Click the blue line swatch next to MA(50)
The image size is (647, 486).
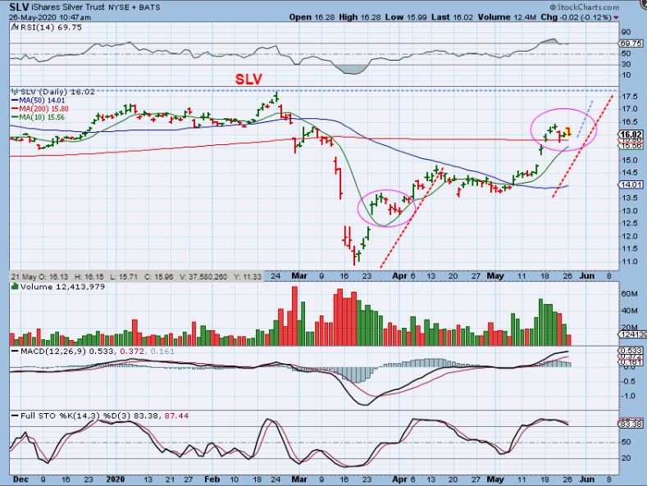(15, 100)
